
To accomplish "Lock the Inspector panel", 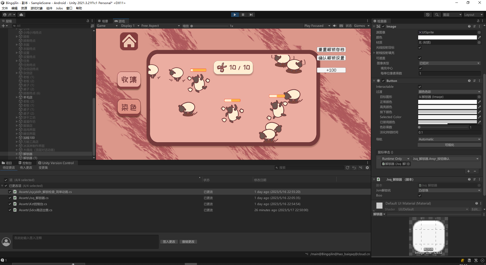I will tap(478, 21).
